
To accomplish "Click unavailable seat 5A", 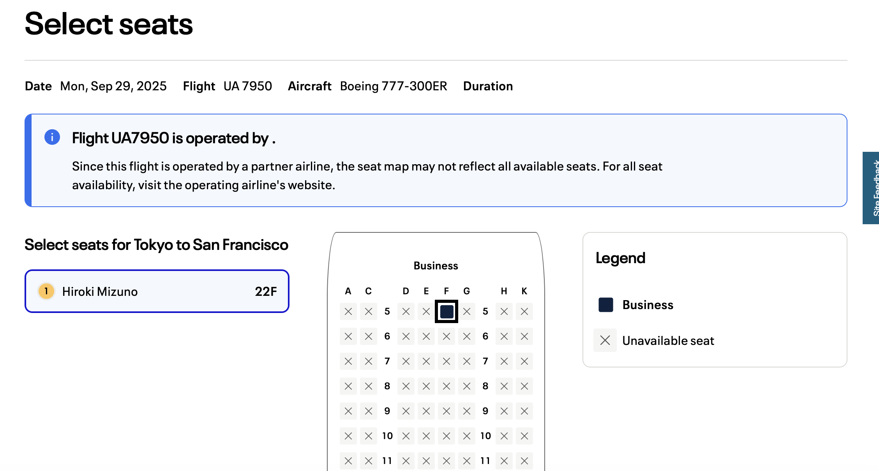I will click(348, 311).
